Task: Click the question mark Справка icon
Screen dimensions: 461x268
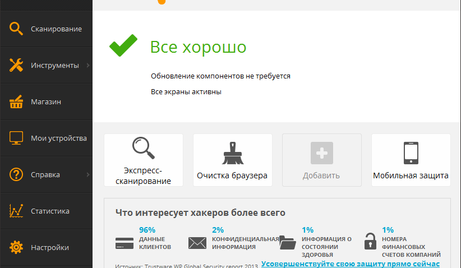Action: click(16, 174)
